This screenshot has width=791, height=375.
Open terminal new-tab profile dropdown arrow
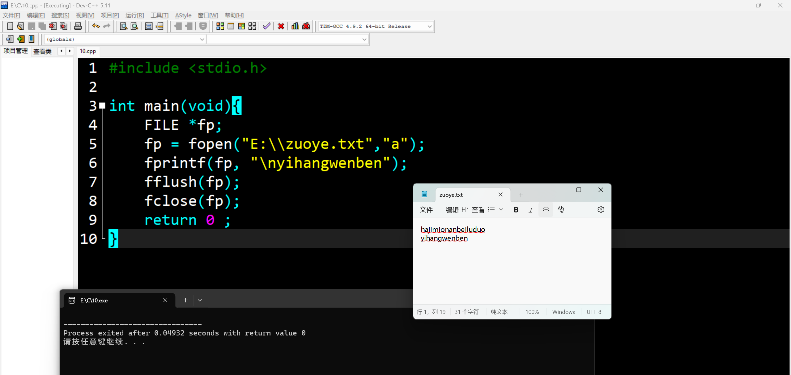[x=200, y=300]
